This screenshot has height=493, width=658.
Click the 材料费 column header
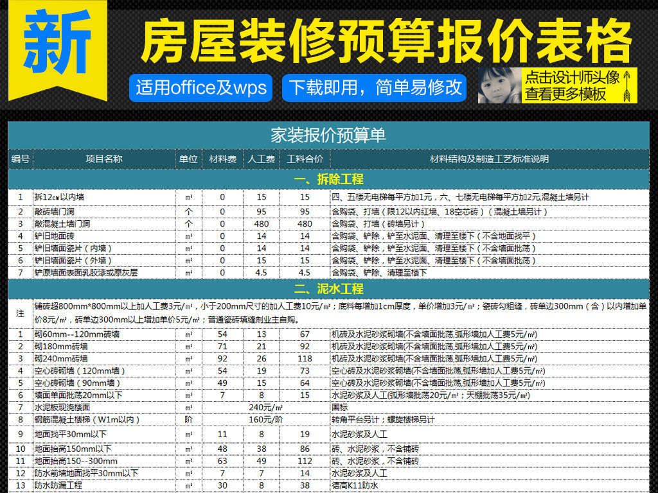pos(222,159)
